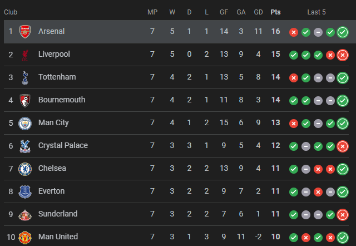Open Liverpool's latest loss result icon

pyautogui.click(x=343, y=55)
